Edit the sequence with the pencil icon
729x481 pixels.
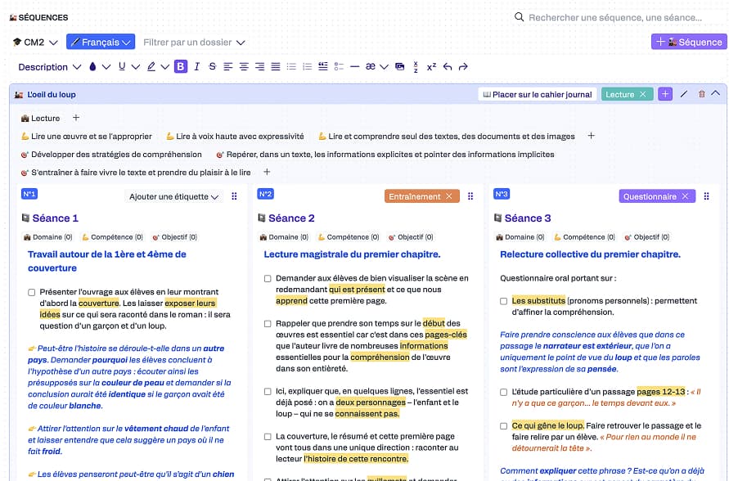[x=684, y=95]
